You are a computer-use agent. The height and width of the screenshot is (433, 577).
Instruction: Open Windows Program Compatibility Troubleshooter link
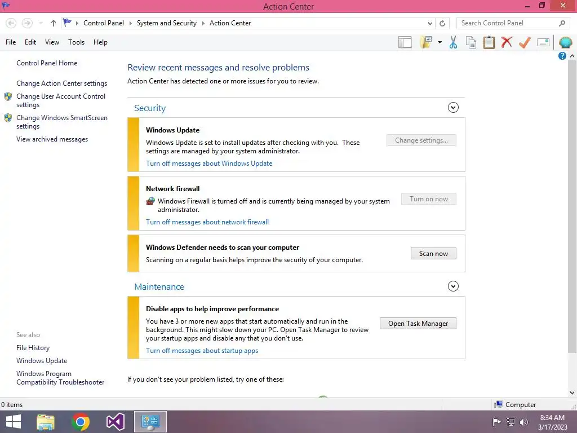(x=60, y=378)
